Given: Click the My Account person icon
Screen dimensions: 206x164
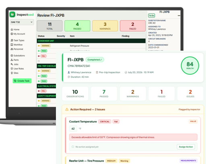Looking at the screenshot, I should [x=12, y=34].
